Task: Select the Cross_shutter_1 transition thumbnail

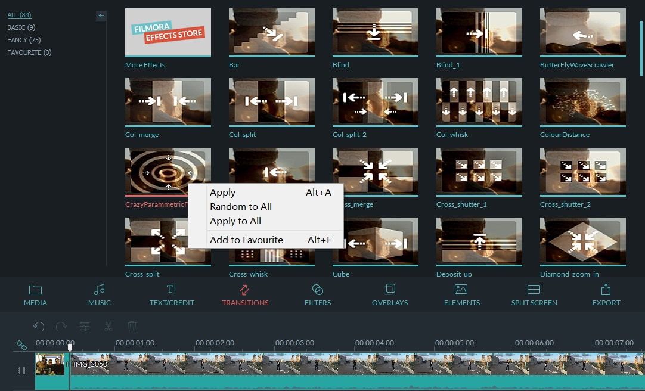Action: coord(479,172)
